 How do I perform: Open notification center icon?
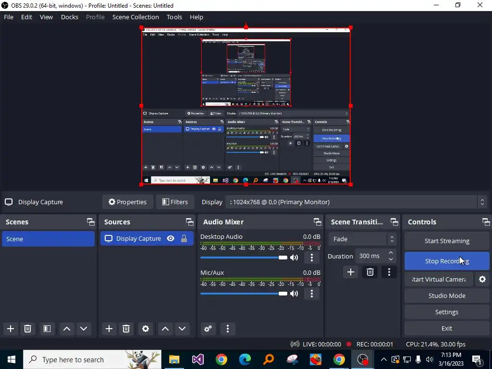click(477, 359)
